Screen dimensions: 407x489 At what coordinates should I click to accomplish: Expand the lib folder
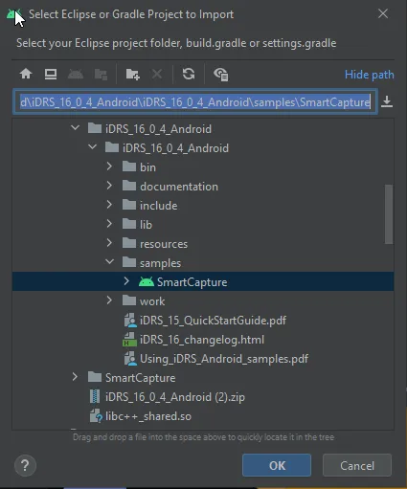pyautogui.click(x=109, y=224)
